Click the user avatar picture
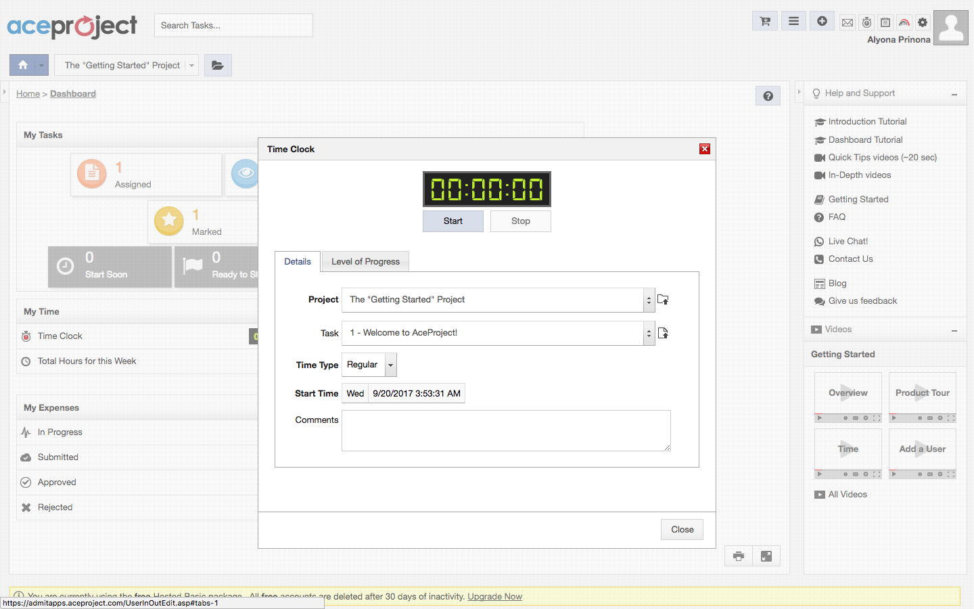 (951, 28)
